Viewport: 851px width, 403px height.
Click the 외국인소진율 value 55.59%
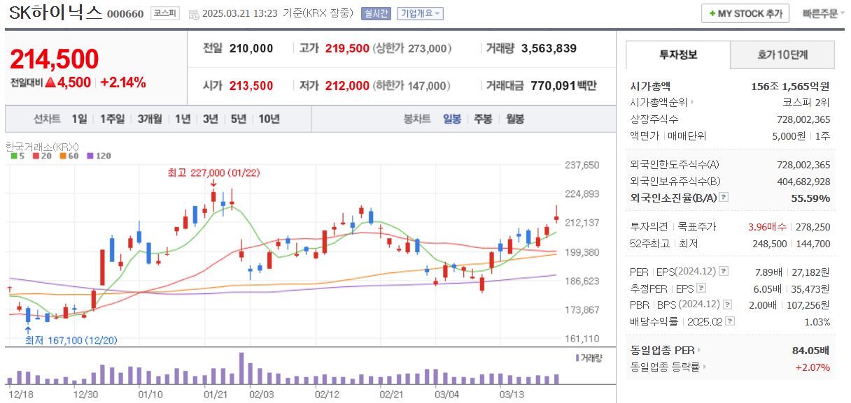pos(810,198)
